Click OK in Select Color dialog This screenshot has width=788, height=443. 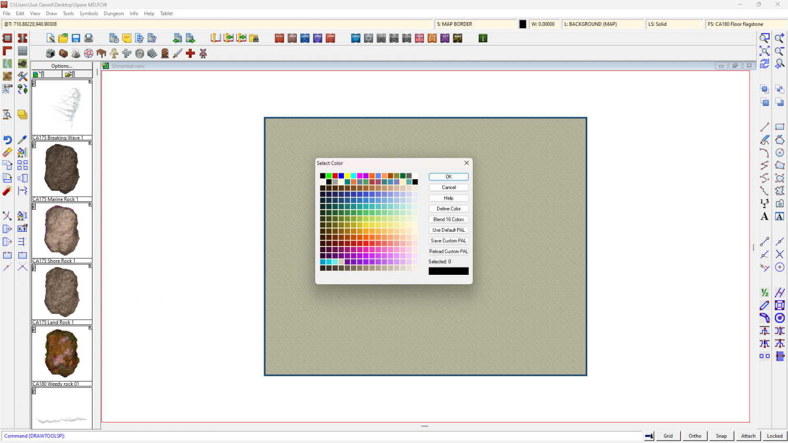click(x=449, y=177)
